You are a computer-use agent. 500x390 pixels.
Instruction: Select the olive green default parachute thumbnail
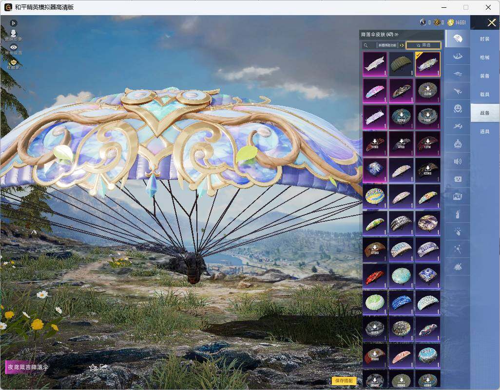(x=401, y=64)
